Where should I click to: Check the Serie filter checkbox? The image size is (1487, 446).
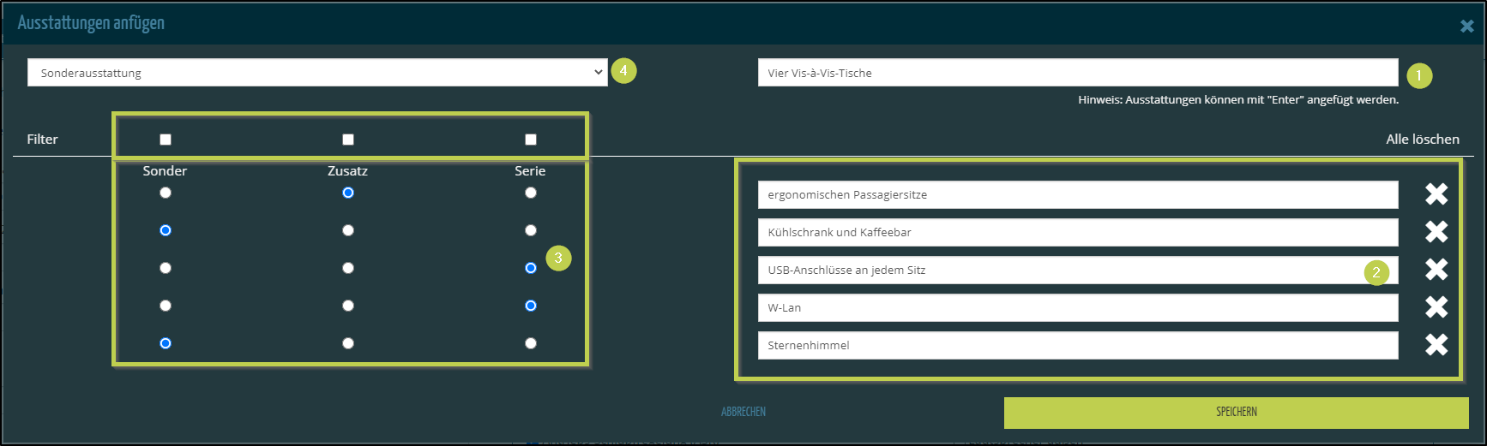click(x=531, y=140)
